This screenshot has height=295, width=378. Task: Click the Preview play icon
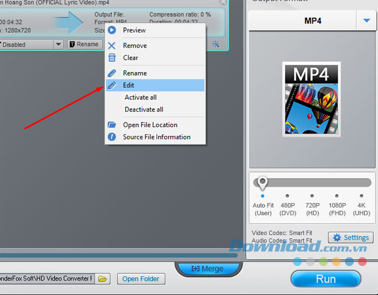(112, 30)
